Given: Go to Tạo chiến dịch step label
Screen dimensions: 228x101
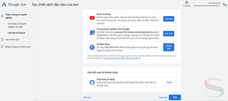Looking at the screenshot, I should (x=12, y=39).
